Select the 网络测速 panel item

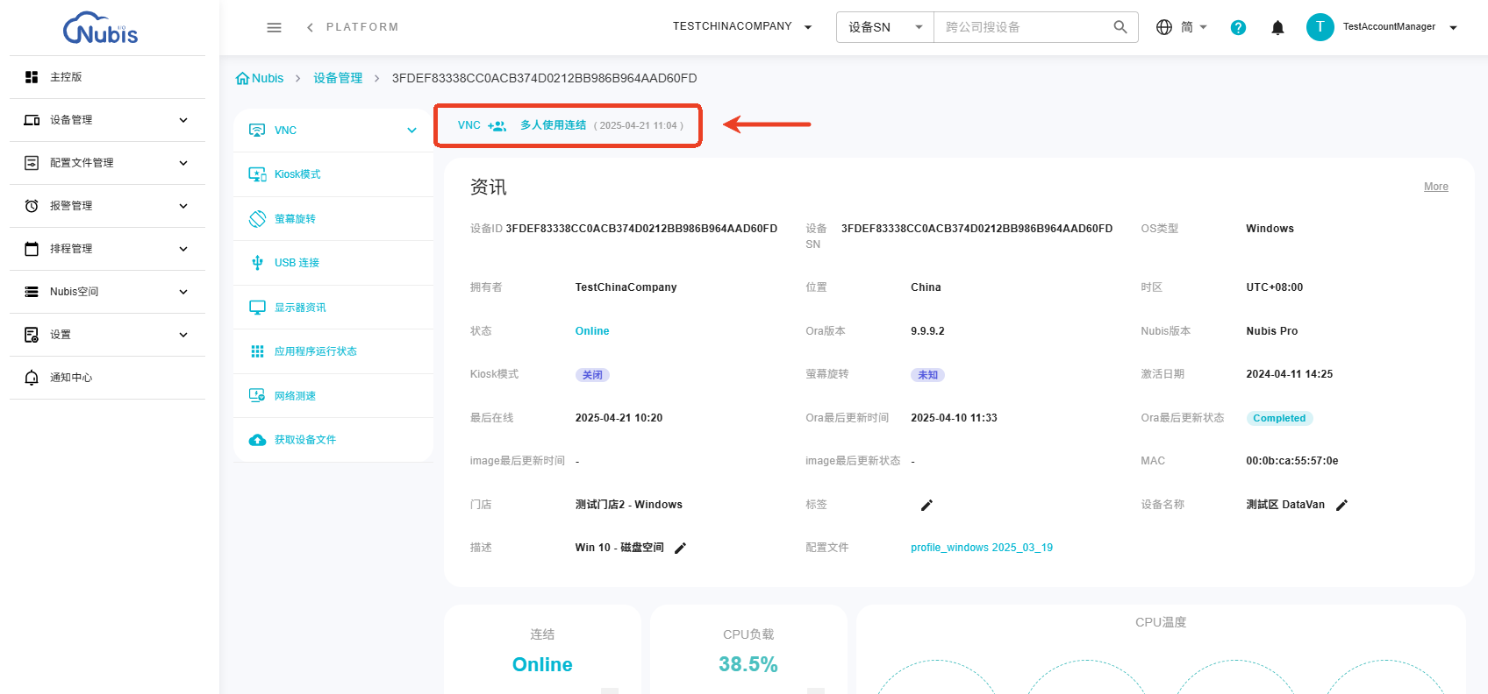(333, 396)
